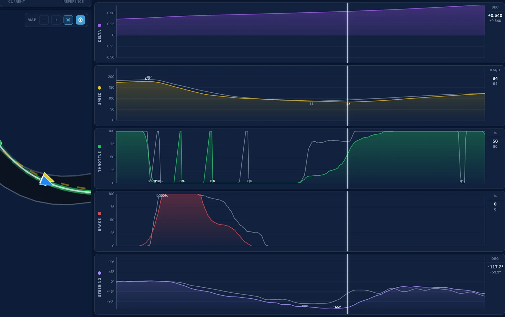Click the 56 percent throttle readout

[x=495, y=141]
